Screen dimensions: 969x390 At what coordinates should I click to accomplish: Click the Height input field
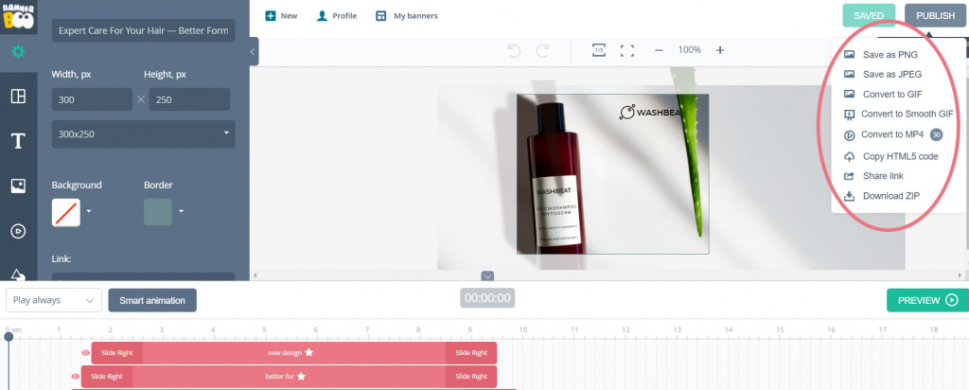(189, 98)
